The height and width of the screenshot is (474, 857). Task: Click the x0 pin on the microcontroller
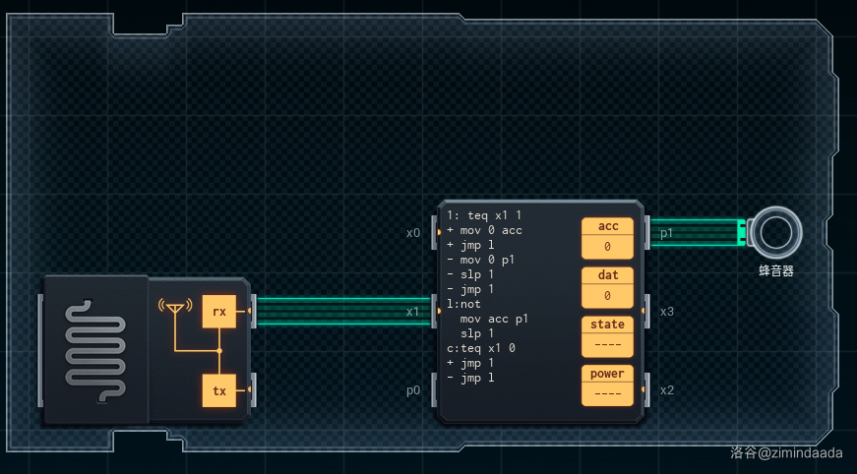tap(437, 233)
